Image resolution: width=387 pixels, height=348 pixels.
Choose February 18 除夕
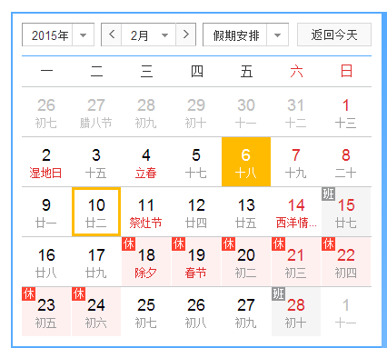coord(146,262)
